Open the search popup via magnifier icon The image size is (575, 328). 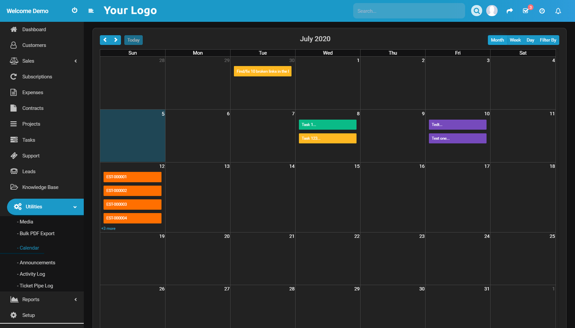477,10
